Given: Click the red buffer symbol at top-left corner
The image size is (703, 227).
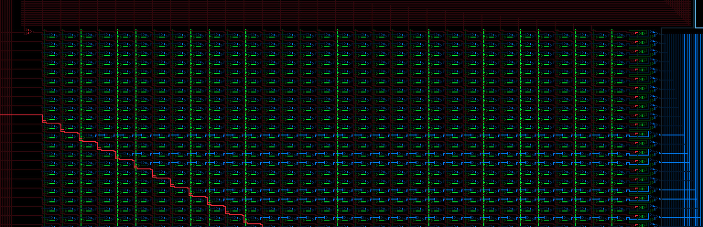Looking at the screenshot, I should 28,32.
